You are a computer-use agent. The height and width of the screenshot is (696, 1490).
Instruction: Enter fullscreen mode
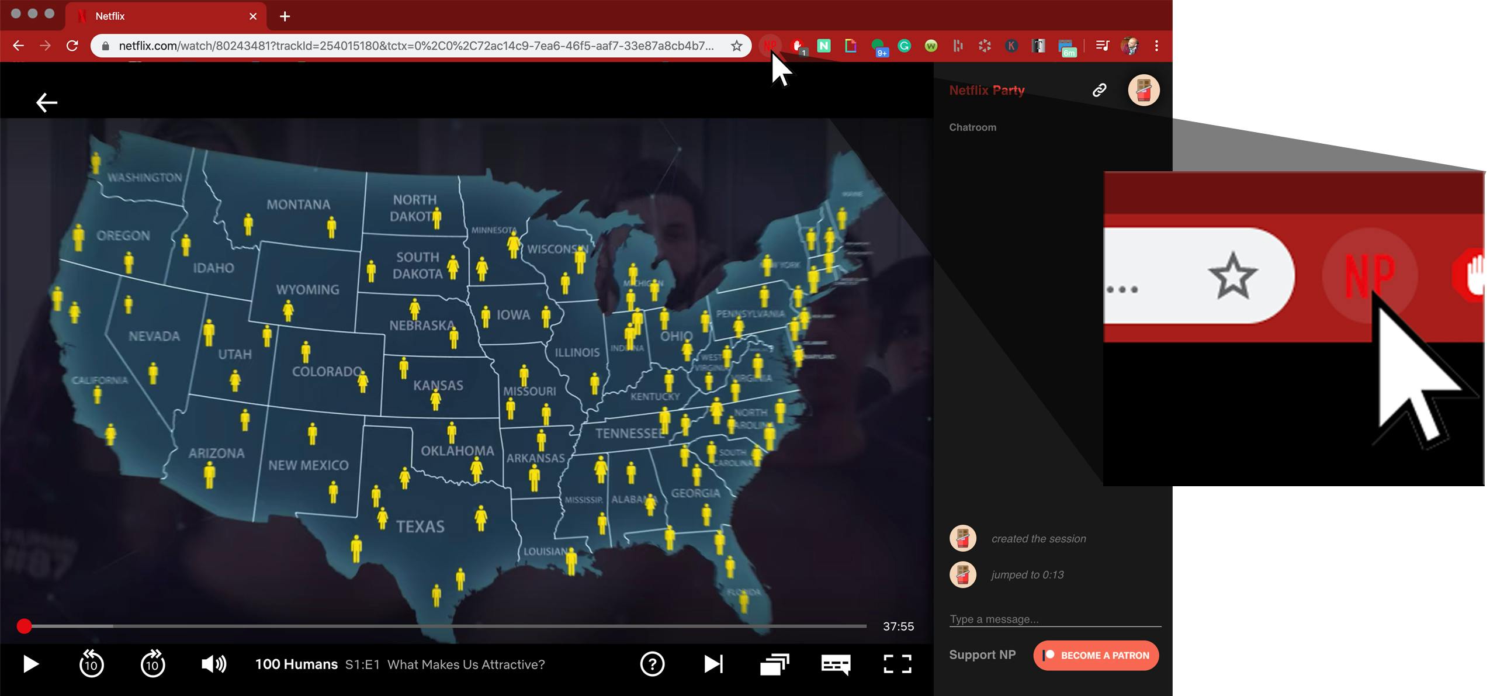coord(897,664)
